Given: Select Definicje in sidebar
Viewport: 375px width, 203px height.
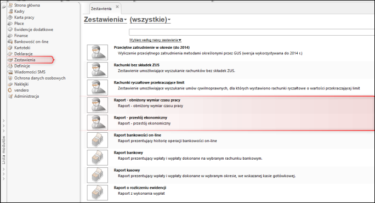Looking at the screenshot, I should [x=22, y=66].
